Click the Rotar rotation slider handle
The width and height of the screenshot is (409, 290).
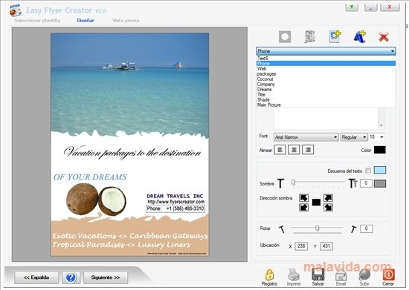click(x=318, y=228)
